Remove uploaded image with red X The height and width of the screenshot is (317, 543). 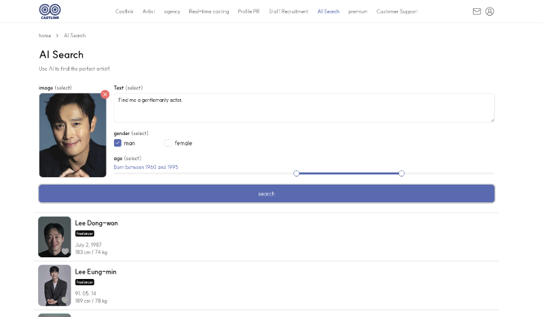coord(105,94)
